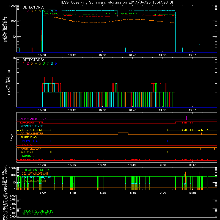Click green detector 6 in rear segments legend

44,64
